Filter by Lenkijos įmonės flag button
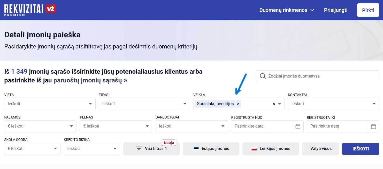The height and width of the screenshot is (169, 383). [x=270, y=149]
